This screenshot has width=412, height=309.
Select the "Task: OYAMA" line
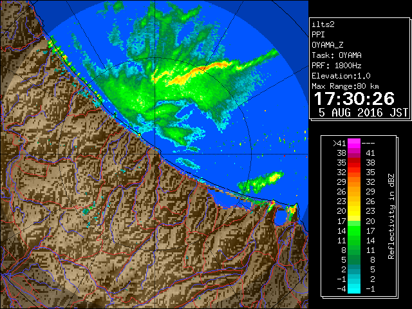(x=337, y=55)
